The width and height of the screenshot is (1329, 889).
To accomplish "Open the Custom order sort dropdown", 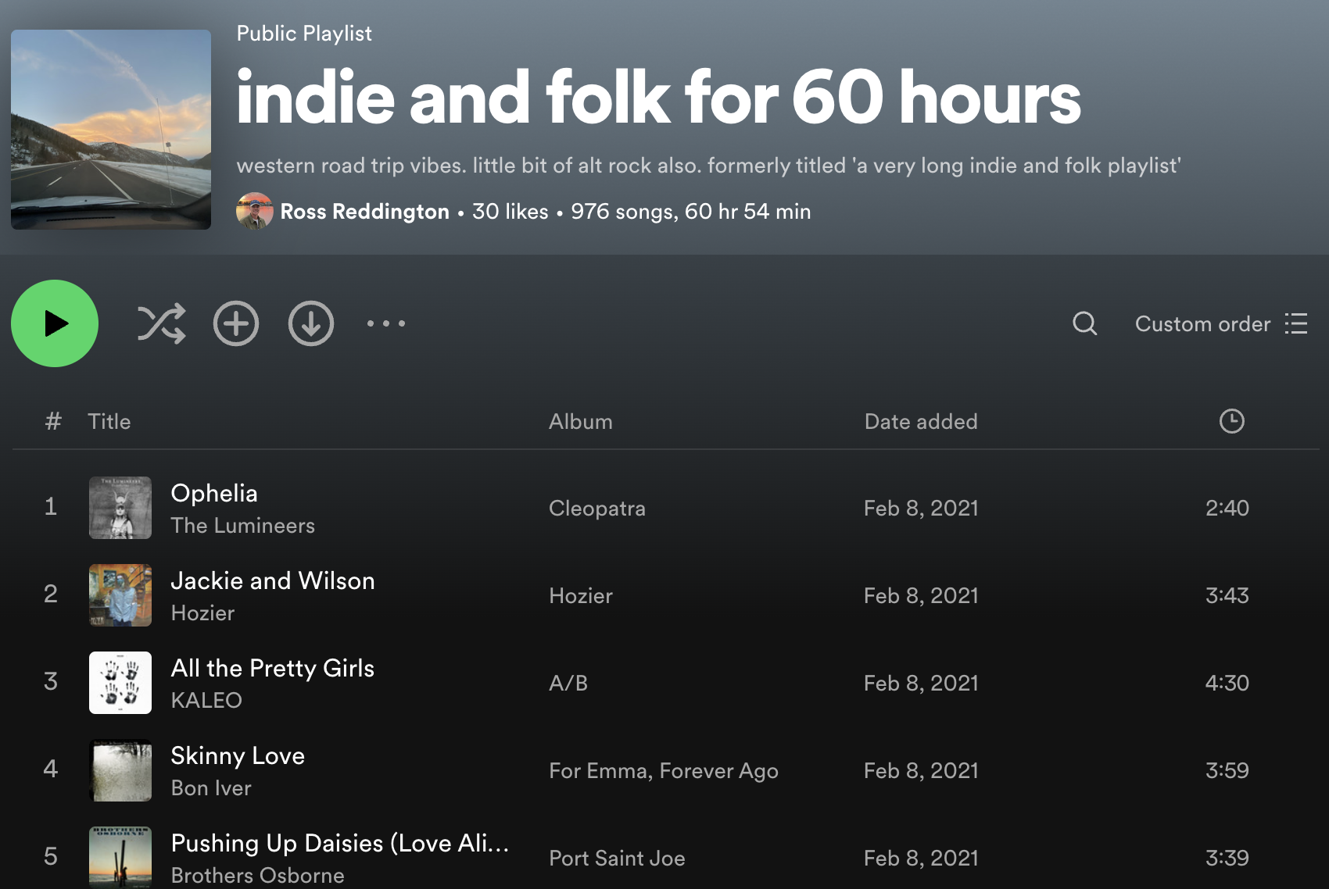I will coord(1221,323).
